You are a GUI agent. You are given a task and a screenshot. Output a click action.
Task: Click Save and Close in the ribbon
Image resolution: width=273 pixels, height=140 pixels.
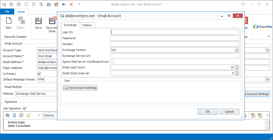[52, 25]
